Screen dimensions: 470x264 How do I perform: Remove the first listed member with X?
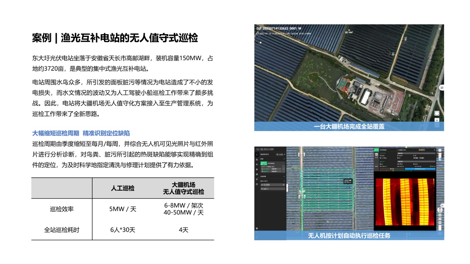tap(283, 185)
